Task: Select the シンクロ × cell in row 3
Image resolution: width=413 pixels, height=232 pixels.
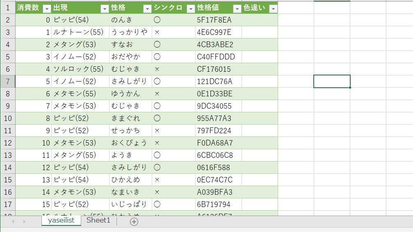Action: (x=173, y=32)
